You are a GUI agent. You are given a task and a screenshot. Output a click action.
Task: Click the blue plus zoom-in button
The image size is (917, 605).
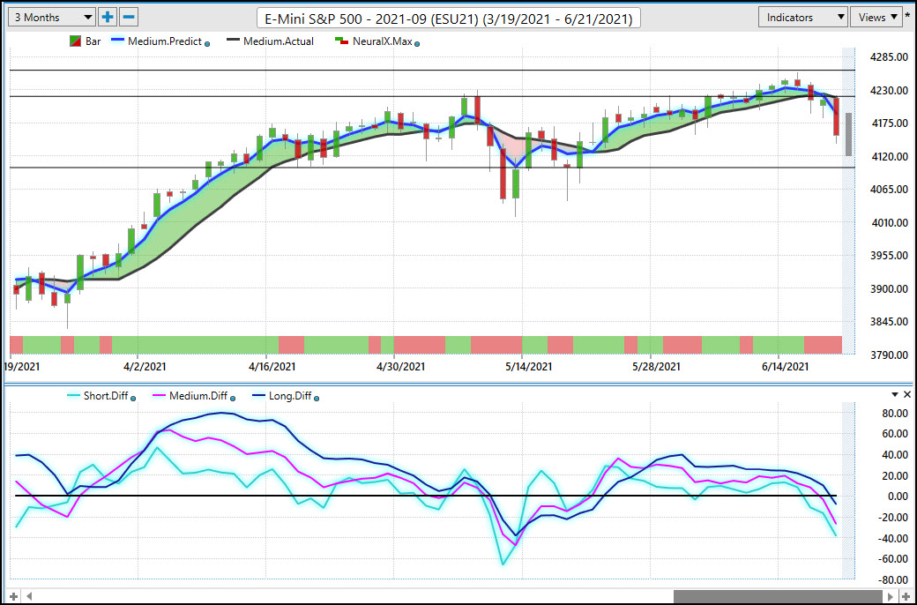(x=108, y=18)
